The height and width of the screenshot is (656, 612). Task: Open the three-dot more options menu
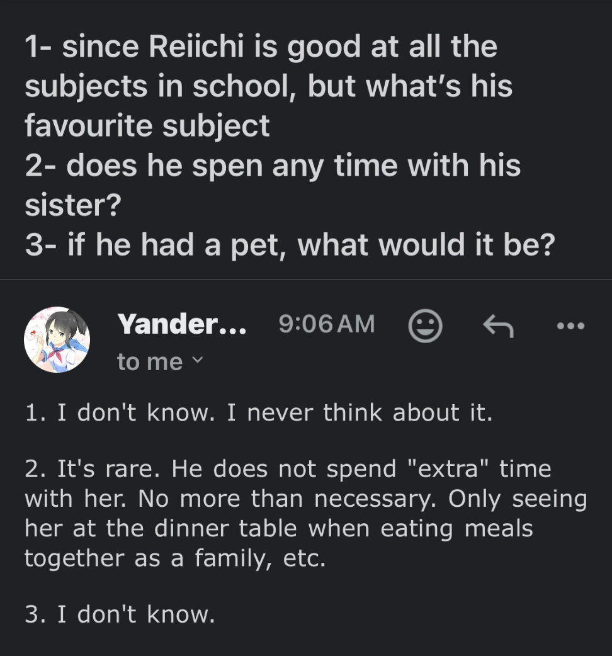click(571, 327)
